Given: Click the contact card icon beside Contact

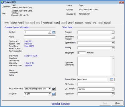Looking at the screenshot, I should coord(53,32).
